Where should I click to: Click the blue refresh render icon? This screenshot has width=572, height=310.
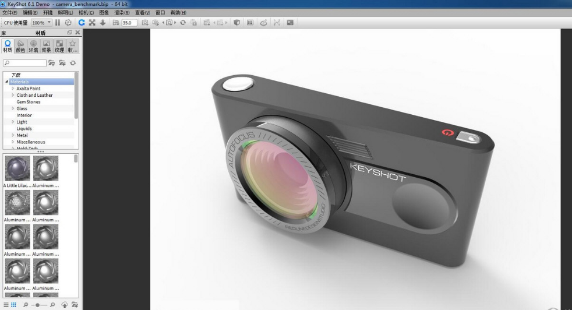[82, 23]
